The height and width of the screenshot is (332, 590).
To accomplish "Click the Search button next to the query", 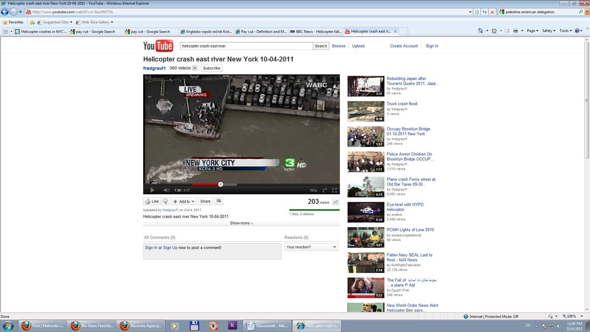I will [321, 46].
